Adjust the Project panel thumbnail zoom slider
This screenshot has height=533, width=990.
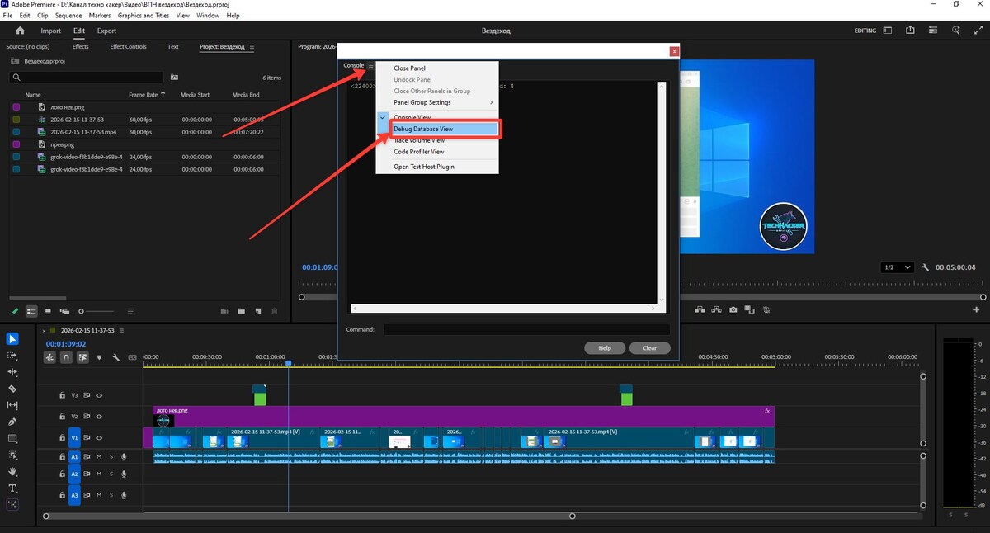(x=97, y=312)
